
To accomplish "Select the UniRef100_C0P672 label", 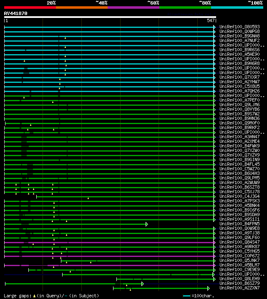I will [x=239, y=256].
